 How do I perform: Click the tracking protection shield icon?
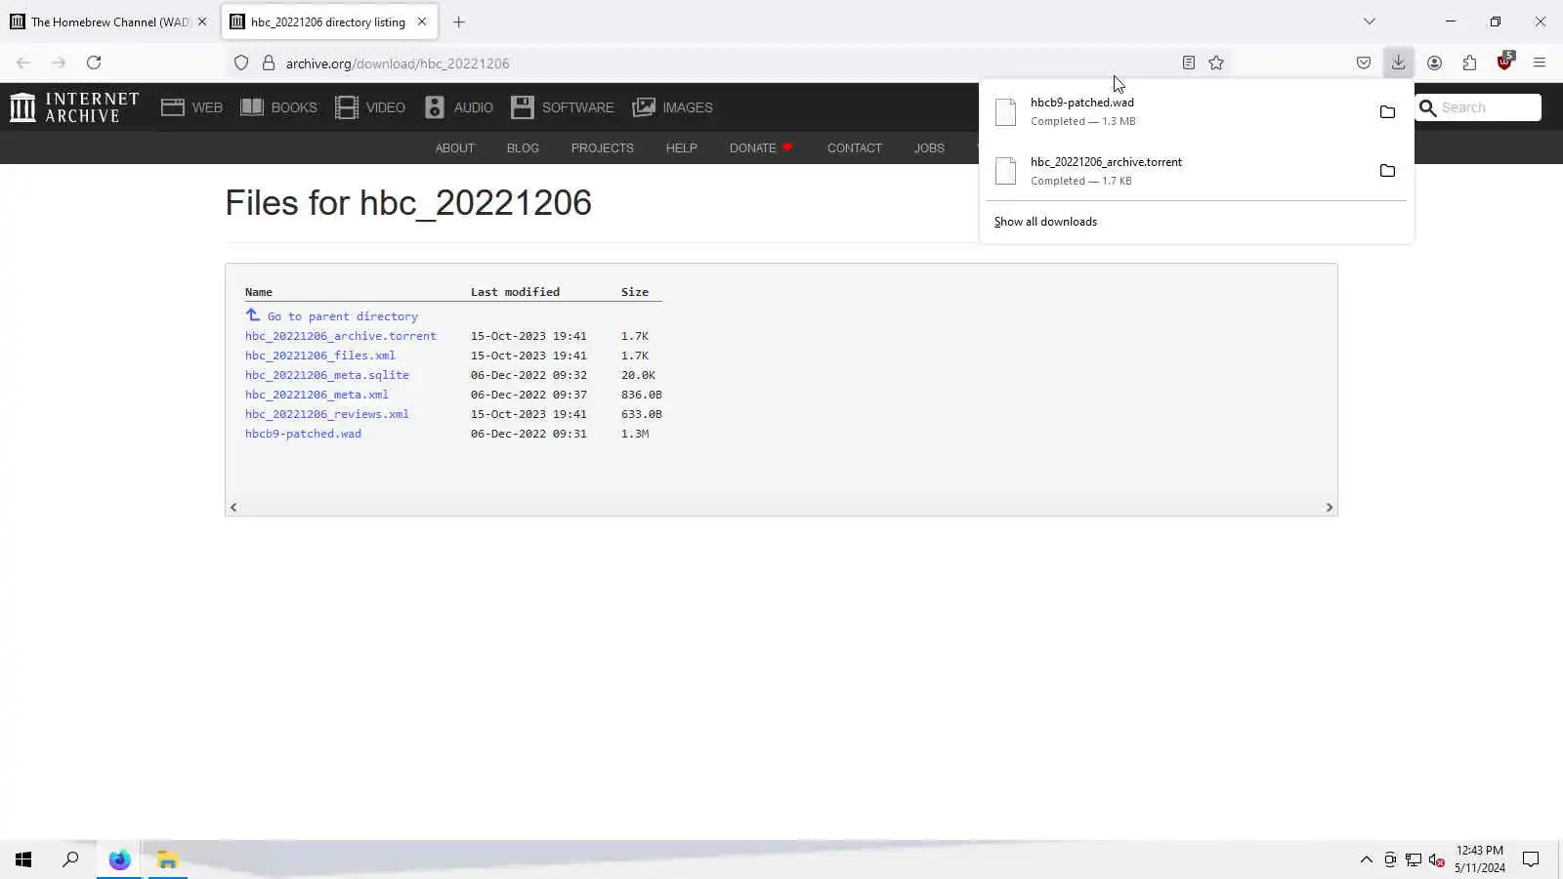[241, 63]
